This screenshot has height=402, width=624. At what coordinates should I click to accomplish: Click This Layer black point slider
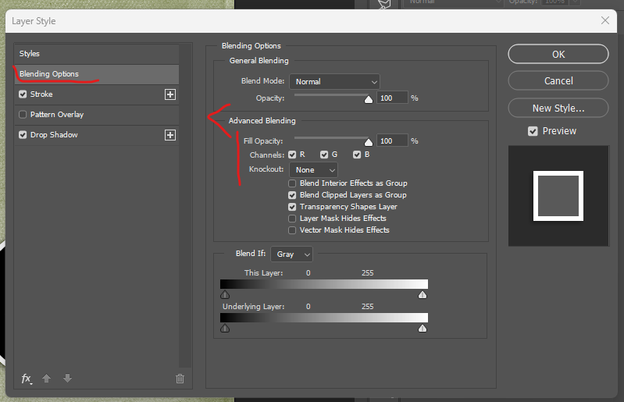tap(225, 294)
